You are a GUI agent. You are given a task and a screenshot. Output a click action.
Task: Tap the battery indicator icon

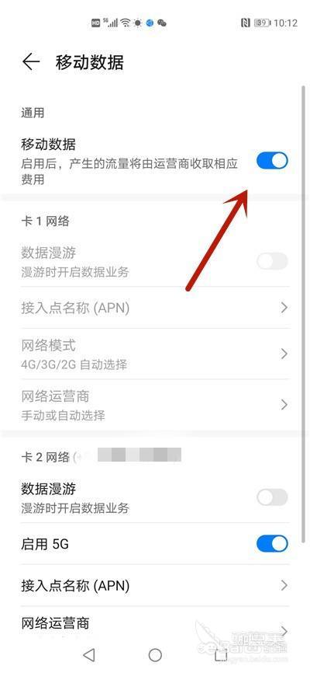[x=262, y=23]
